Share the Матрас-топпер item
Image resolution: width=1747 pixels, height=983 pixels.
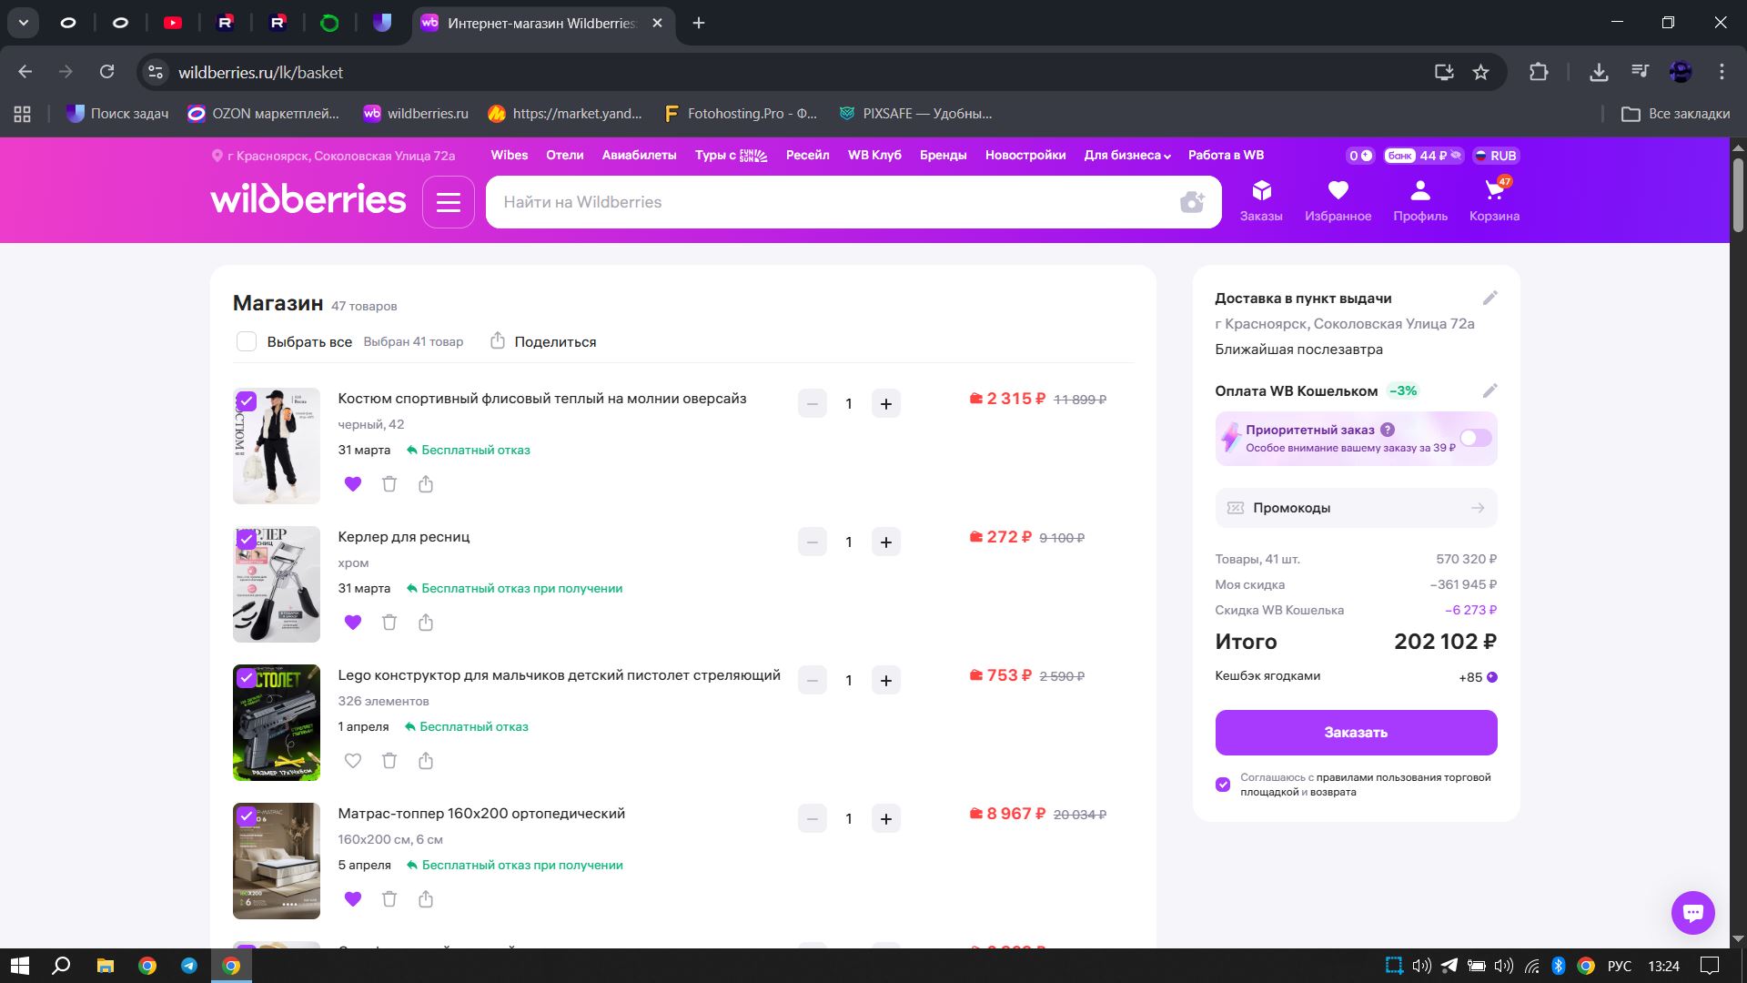click(x=426, y=899)
